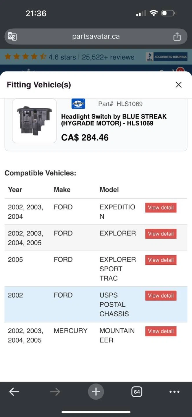
Task: Tap the Blue Streak brand logo
Action: 78,104
